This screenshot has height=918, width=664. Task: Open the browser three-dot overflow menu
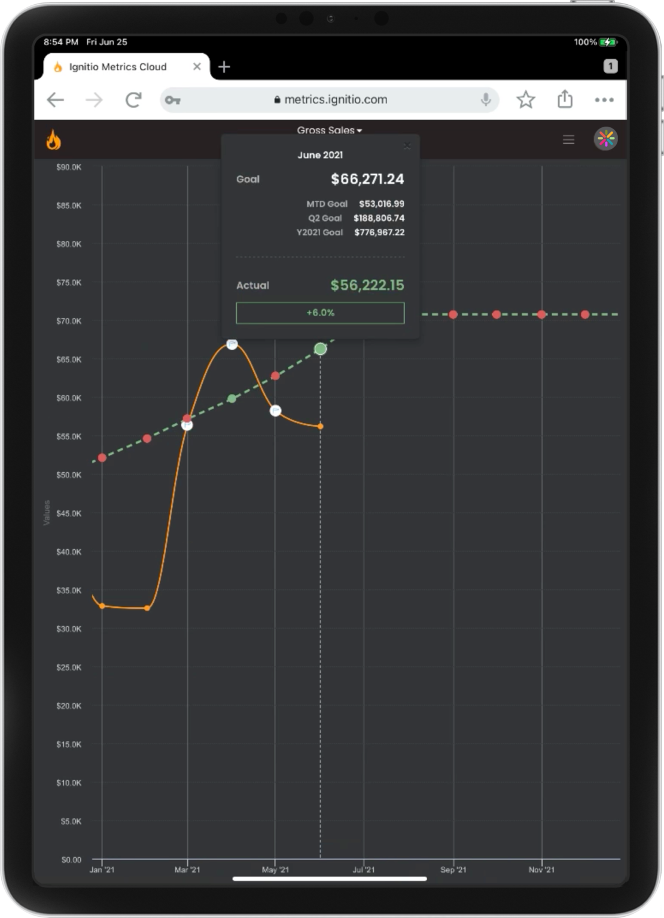[x=604, y=99]
